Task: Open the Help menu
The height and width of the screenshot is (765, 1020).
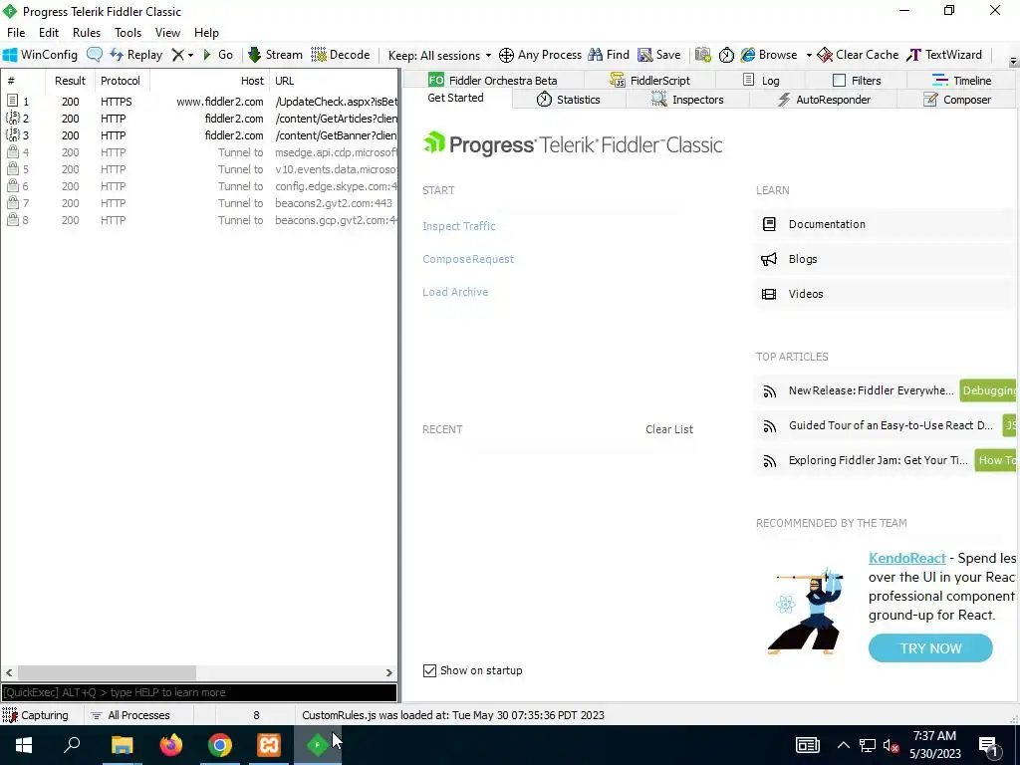Action: tap(206, 33)
